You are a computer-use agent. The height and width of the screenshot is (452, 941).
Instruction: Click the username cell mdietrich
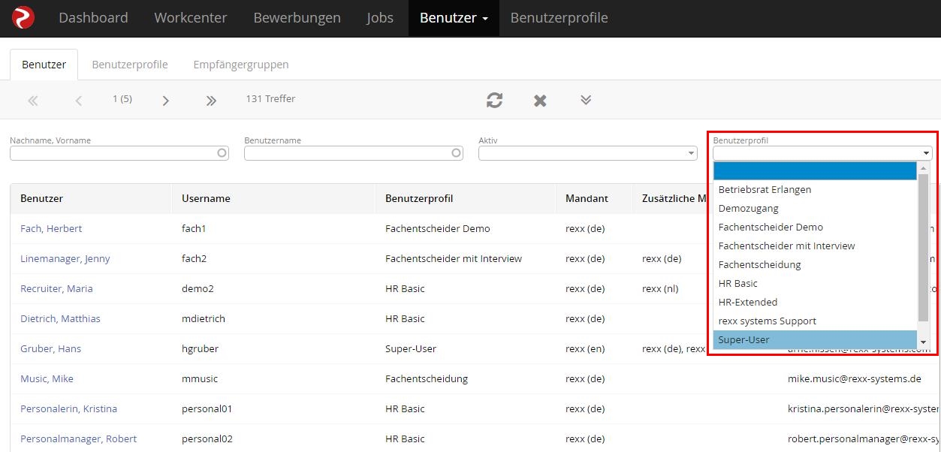pos(204,318)
